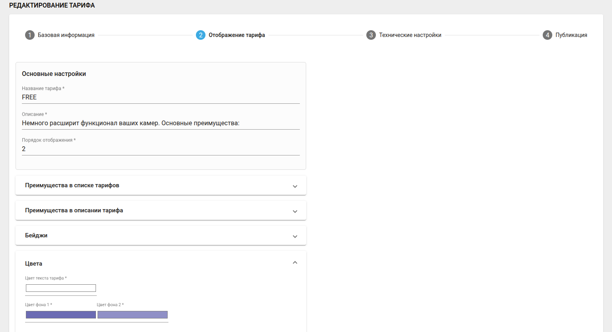The height and width of the screenshot is (332, 612).
Task: Open Технические настройки step
Action: pyautogui.click(x=410, y=35)
